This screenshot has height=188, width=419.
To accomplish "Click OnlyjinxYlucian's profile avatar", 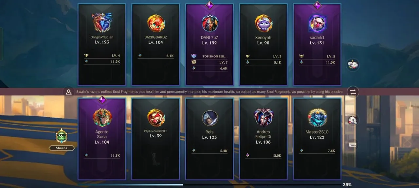I will [102, 23].
